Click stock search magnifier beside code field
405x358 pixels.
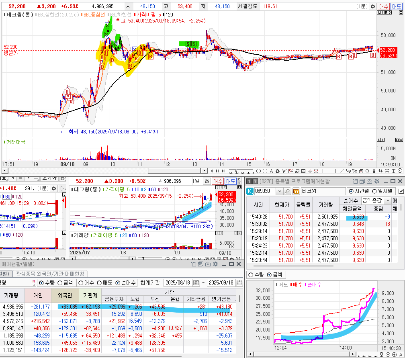(x=287, y=191)
